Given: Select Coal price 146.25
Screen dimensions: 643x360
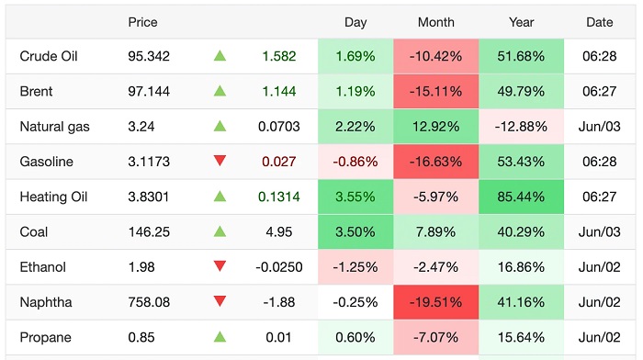Looking at the screenshot, I should click(x=149, y=232).
